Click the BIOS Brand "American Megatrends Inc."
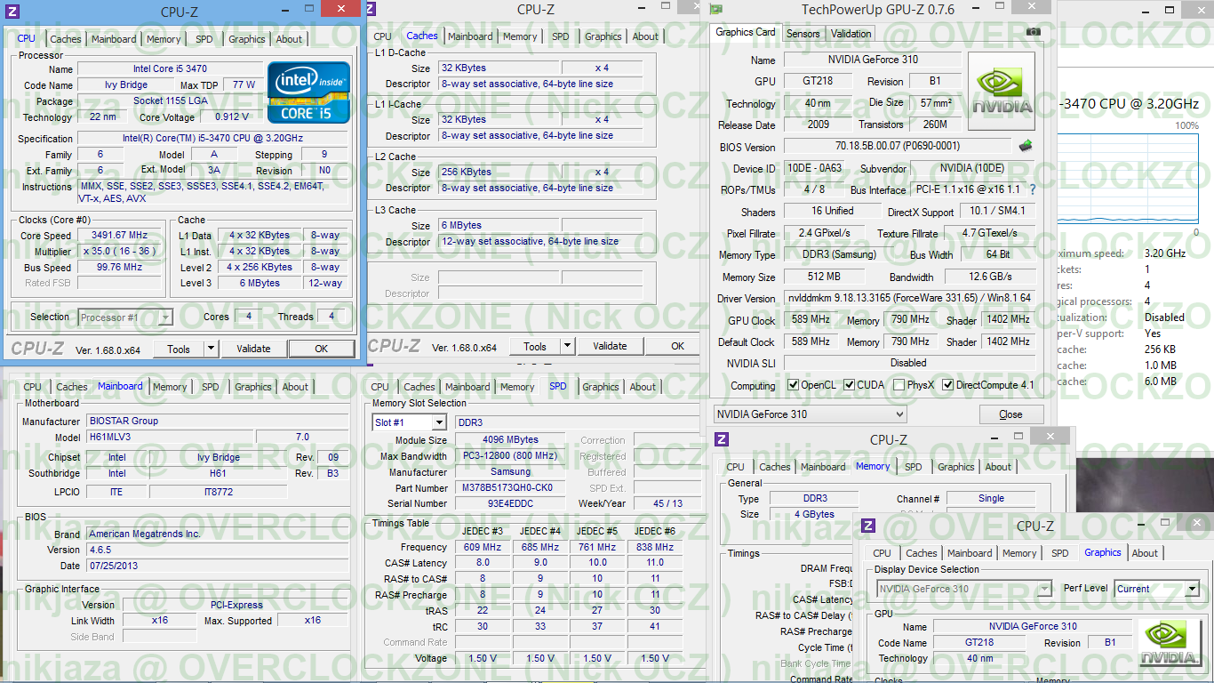The width and height of the screenshot is (1214, 683). [x=219, y=534]
